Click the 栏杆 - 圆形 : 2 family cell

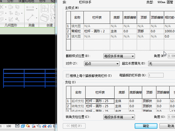click(97, 31)
